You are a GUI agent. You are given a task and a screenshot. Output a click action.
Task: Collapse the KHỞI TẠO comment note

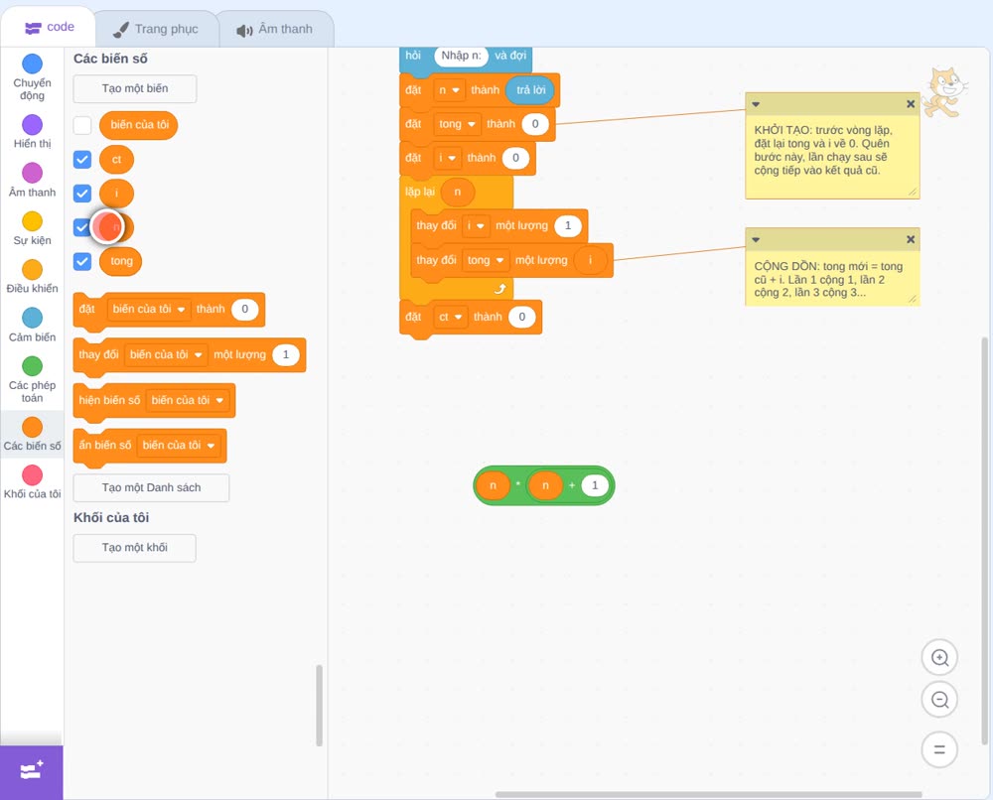click(x=756, y=104)
